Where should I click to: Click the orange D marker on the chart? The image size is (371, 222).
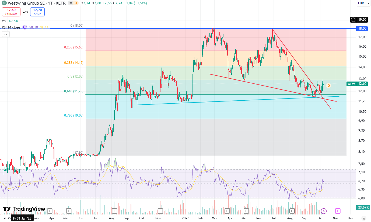point(328,86)
